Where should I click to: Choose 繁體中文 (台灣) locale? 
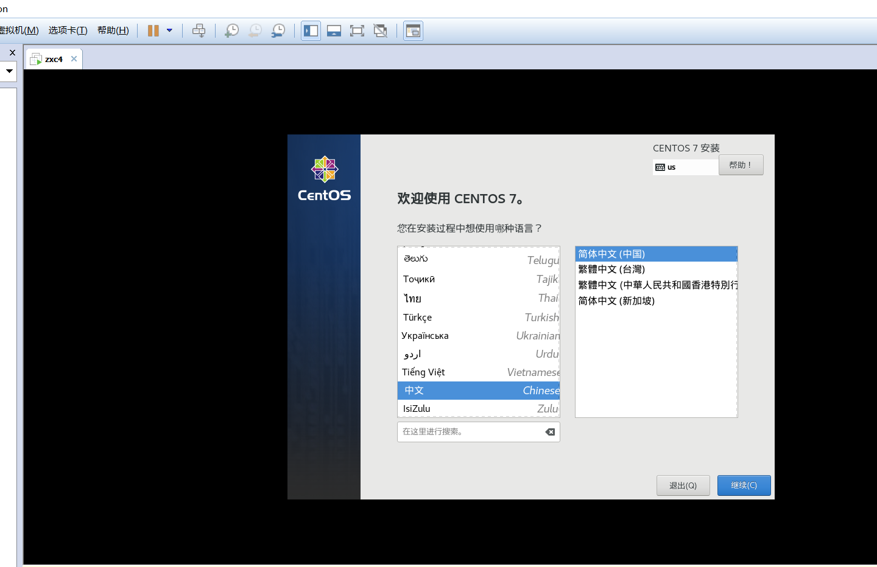pyautogui.click(x=657, y=270)
